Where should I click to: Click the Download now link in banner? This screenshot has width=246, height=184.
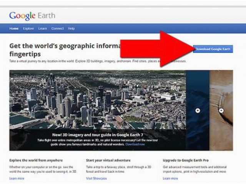135,144
